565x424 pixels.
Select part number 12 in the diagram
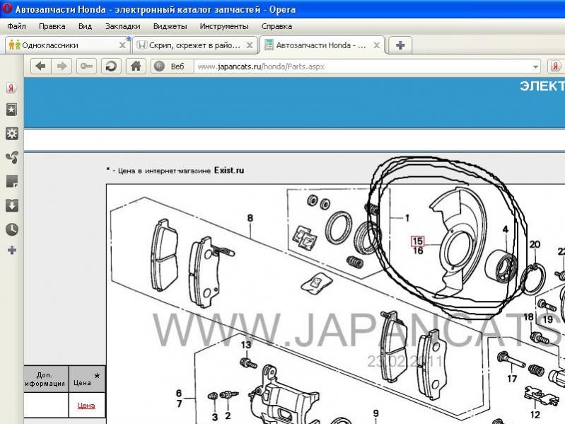tap(535, 415)
